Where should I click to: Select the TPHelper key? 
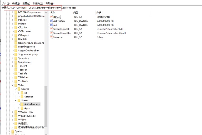[23, 77]
